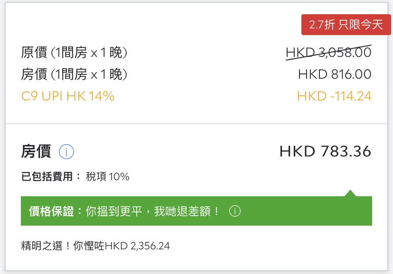
Task: Open the info icon in the green 價格保證 banner
Action: coord(235,211)
